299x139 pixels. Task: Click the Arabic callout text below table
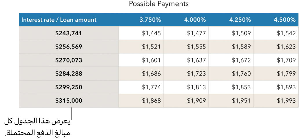[37, 127]
